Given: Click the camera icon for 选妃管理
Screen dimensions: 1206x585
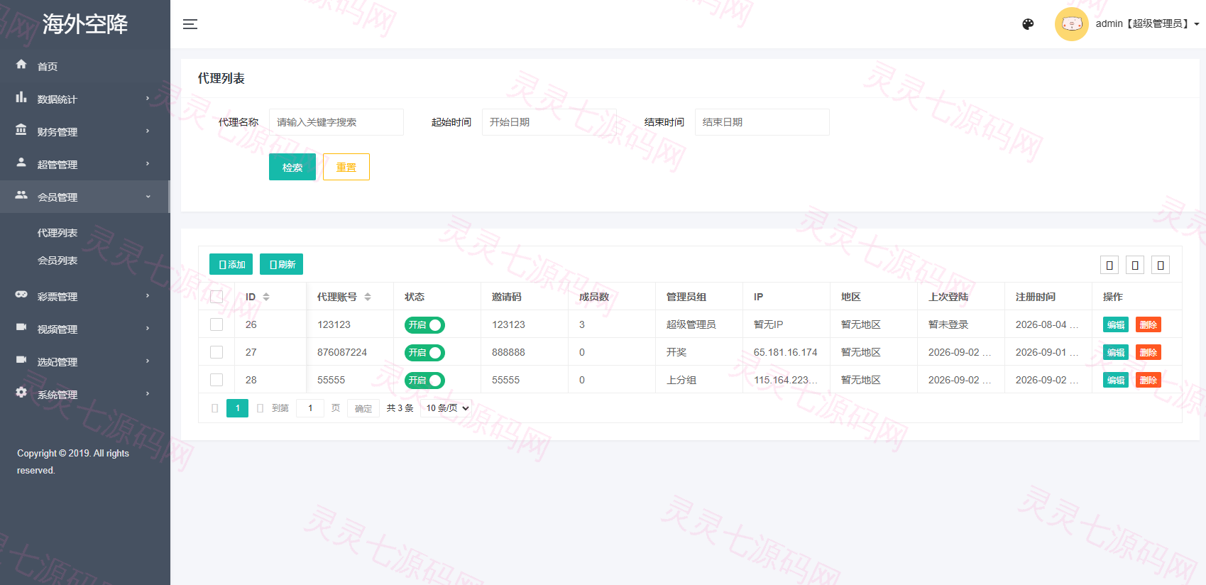Looking at the screenshot, I should 21,360.
